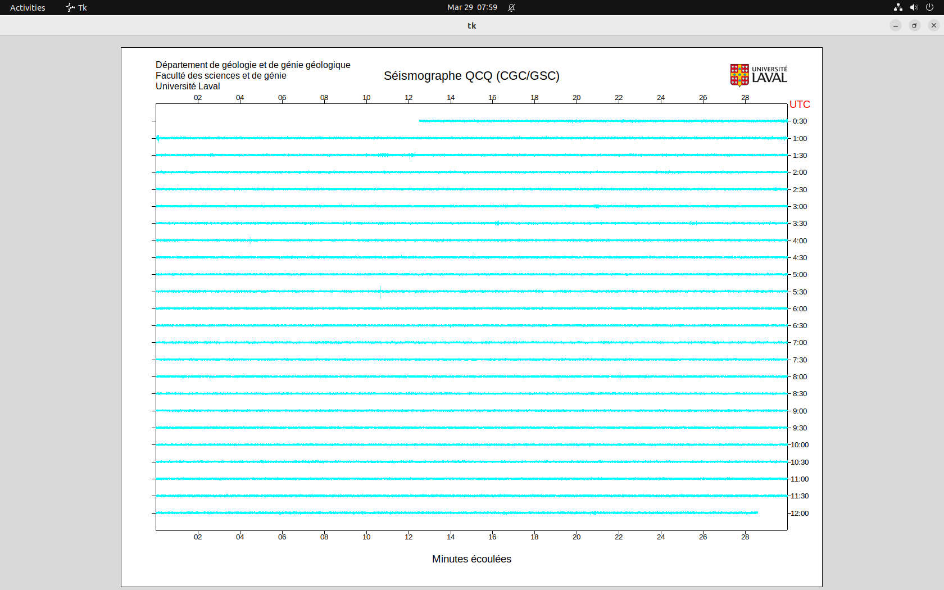Close the tk window
Image resolution: width=944 pixels, height=590 pixels.
(x=934, y=25)
